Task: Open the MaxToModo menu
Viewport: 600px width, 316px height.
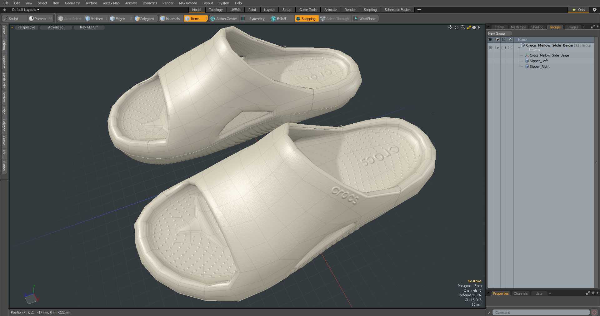Action: (x=188, y=3)
